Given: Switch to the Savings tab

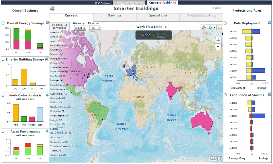Looking at the screenshot, I should point(115,15).
